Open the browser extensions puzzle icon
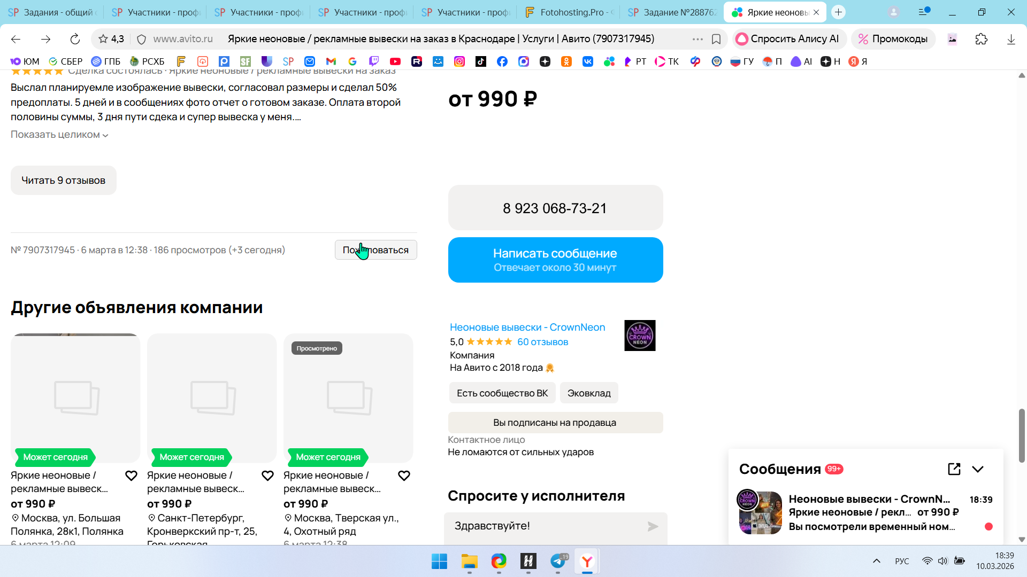Viewport: 1027px width, 577px height. click(x=981, y=39)
